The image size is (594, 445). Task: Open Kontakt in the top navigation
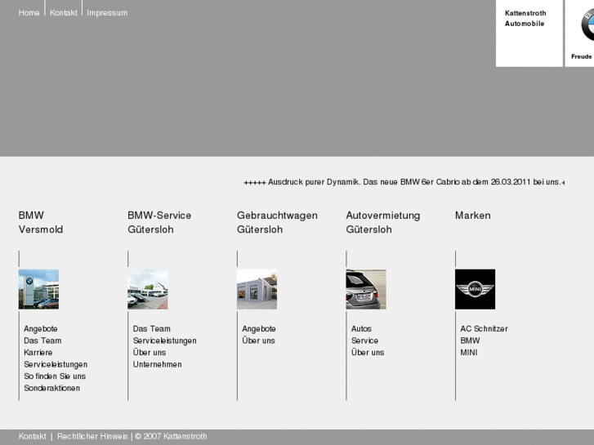click(63, 13)
